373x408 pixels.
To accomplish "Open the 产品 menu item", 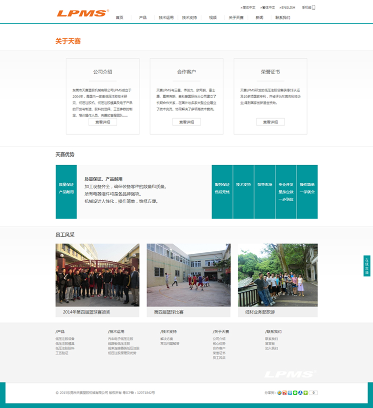I will pos(142,18).
